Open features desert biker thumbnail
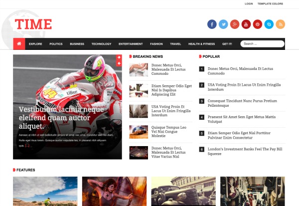 pos(45,192)
